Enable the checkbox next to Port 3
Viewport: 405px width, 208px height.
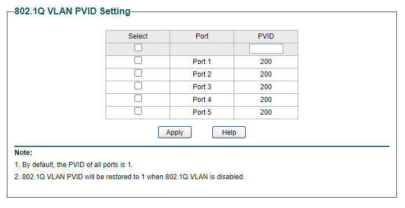pyautogui.click(x=138, y=86)
